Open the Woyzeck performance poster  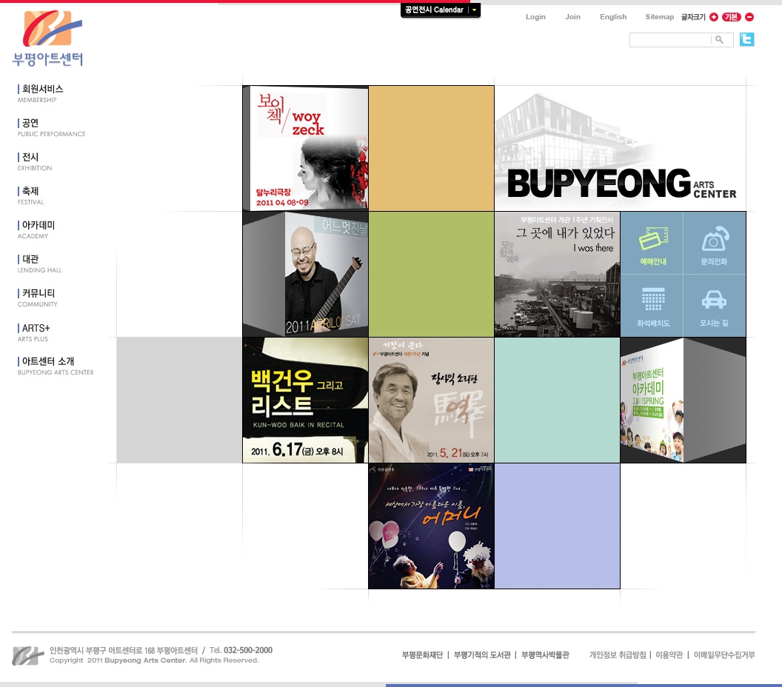coord(305,148)
